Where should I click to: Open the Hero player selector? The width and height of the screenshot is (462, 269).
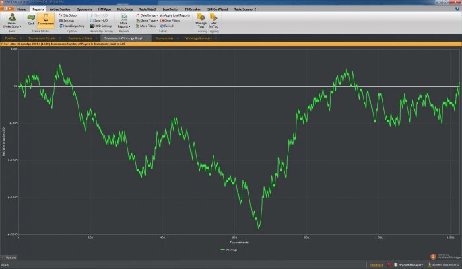[x=12, y=22]
